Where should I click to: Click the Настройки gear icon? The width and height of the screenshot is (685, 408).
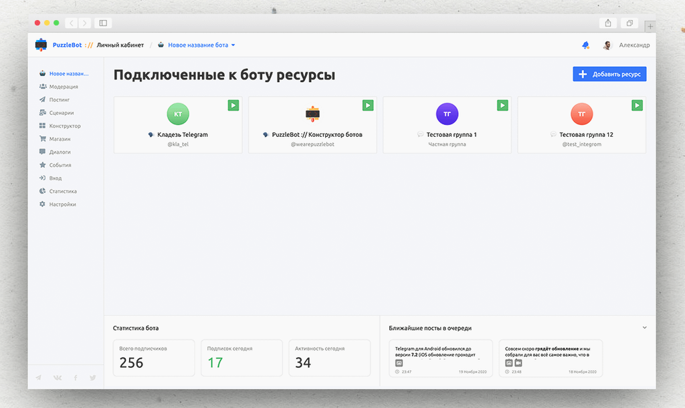click(x=42, y=204)
